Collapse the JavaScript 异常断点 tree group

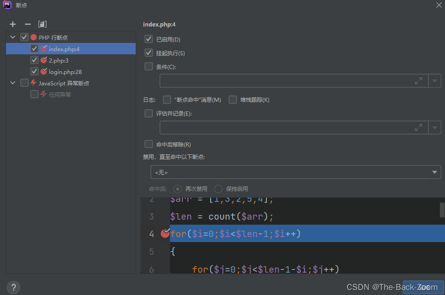[x=13, y=83]
